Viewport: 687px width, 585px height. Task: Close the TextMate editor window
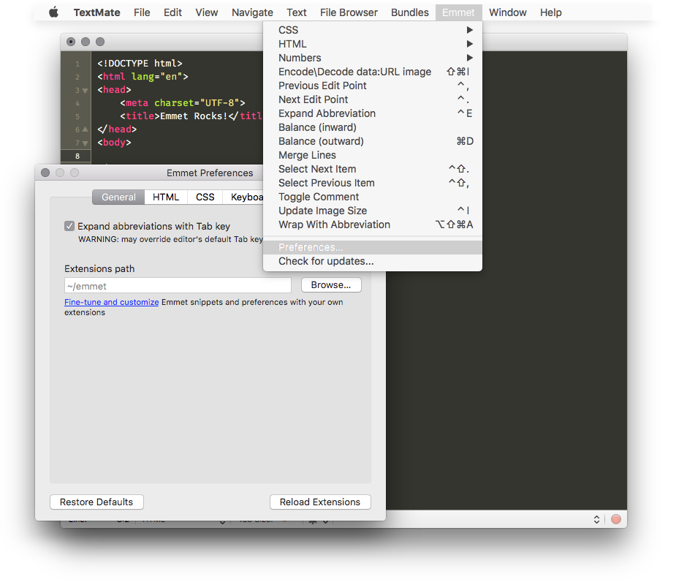[x=71, y=42]
